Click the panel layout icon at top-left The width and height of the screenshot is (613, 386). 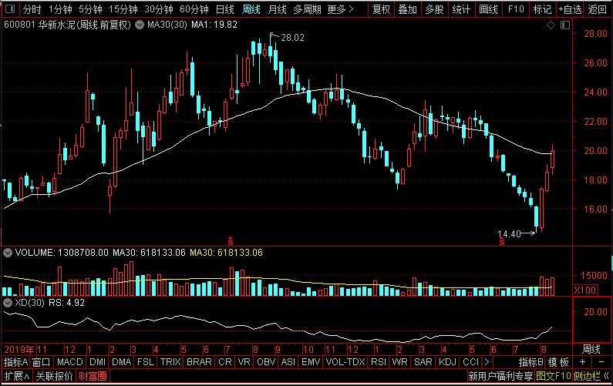tap(10, 8)
